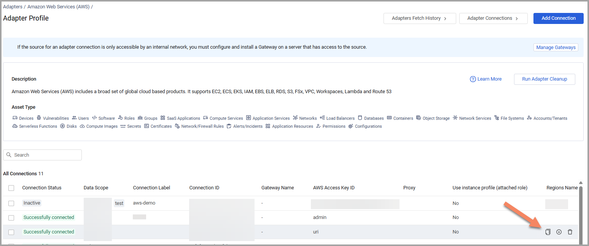Click the download icon in uri row
589x246 pixels.
tap(559, 232)
